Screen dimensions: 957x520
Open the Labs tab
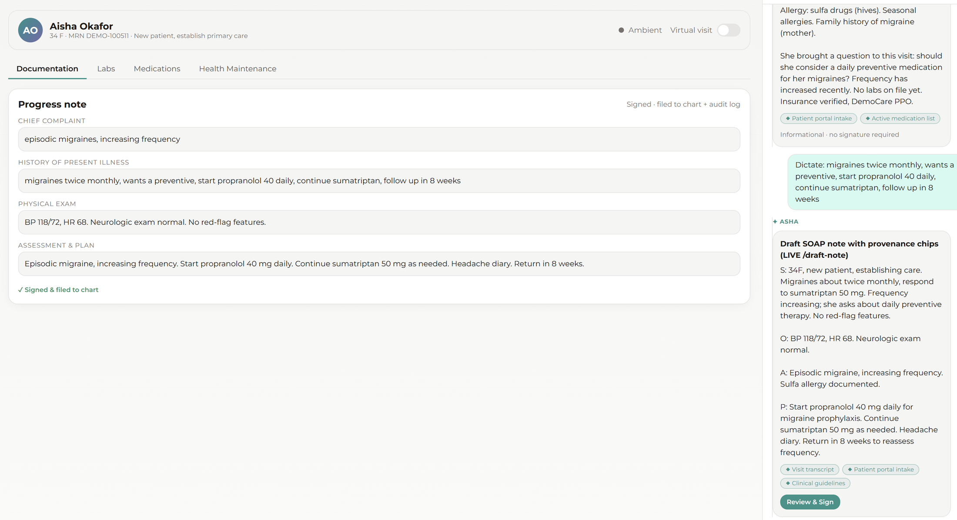coord(106,69)
